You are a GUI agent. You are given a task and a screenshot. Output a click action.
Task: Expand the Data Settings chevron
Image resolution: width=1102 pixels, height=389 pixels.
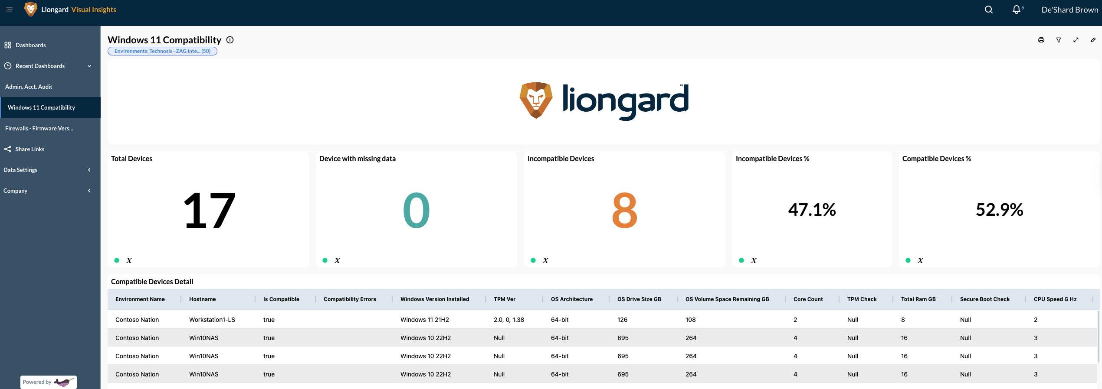point(89,170)
